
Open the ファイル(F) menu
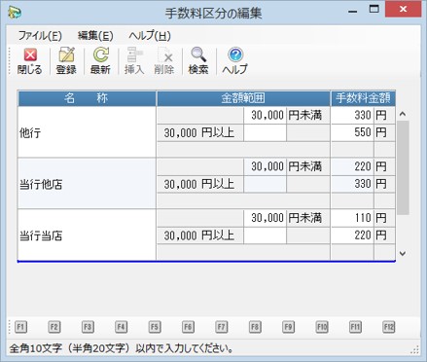(x=40, y=36)
